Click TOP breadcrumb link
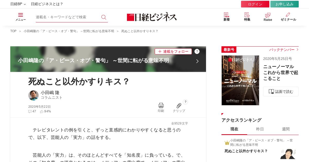The height and width of the screenshot is (162, 309). click(13, 31)
